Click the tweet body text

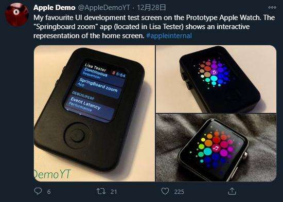(154, 27)
